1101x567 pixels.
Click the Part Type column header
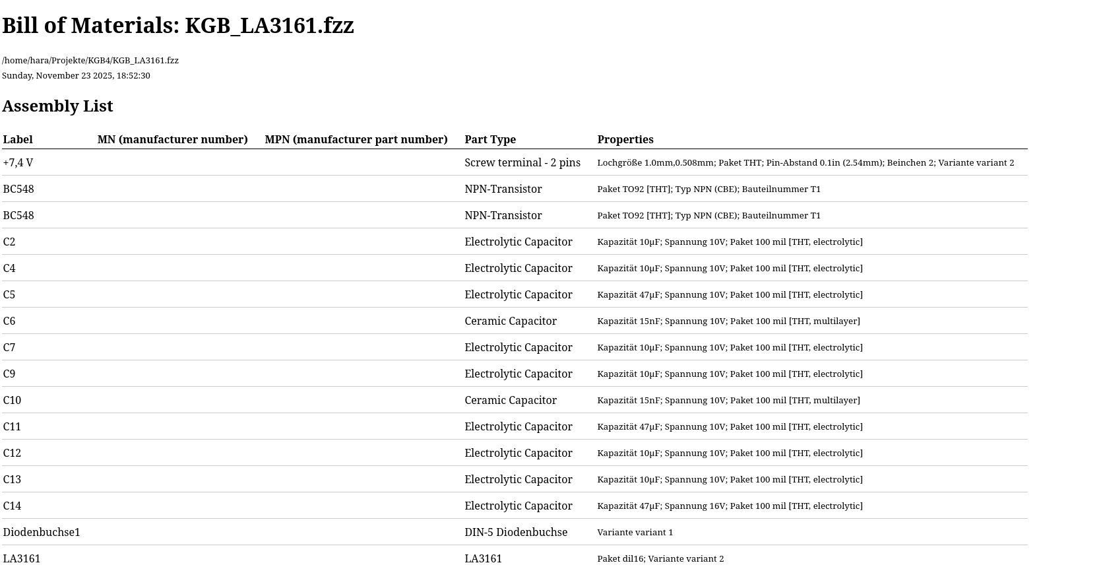[x=489, y=140]
